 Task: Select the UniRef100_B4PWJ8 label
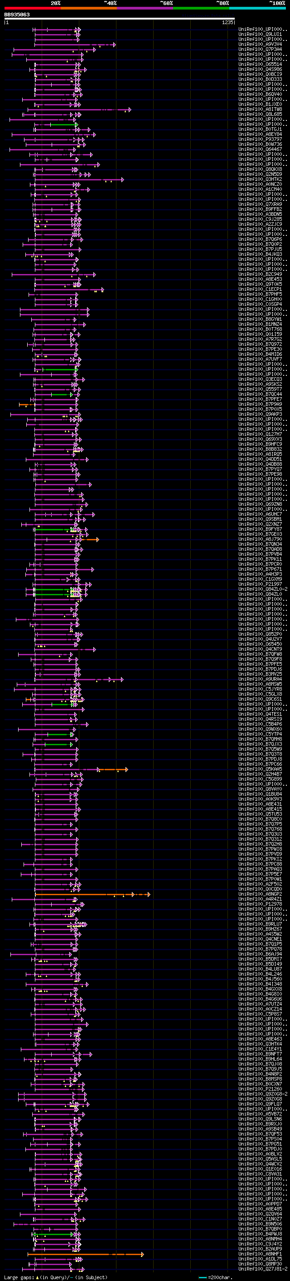click(260, 1234)
